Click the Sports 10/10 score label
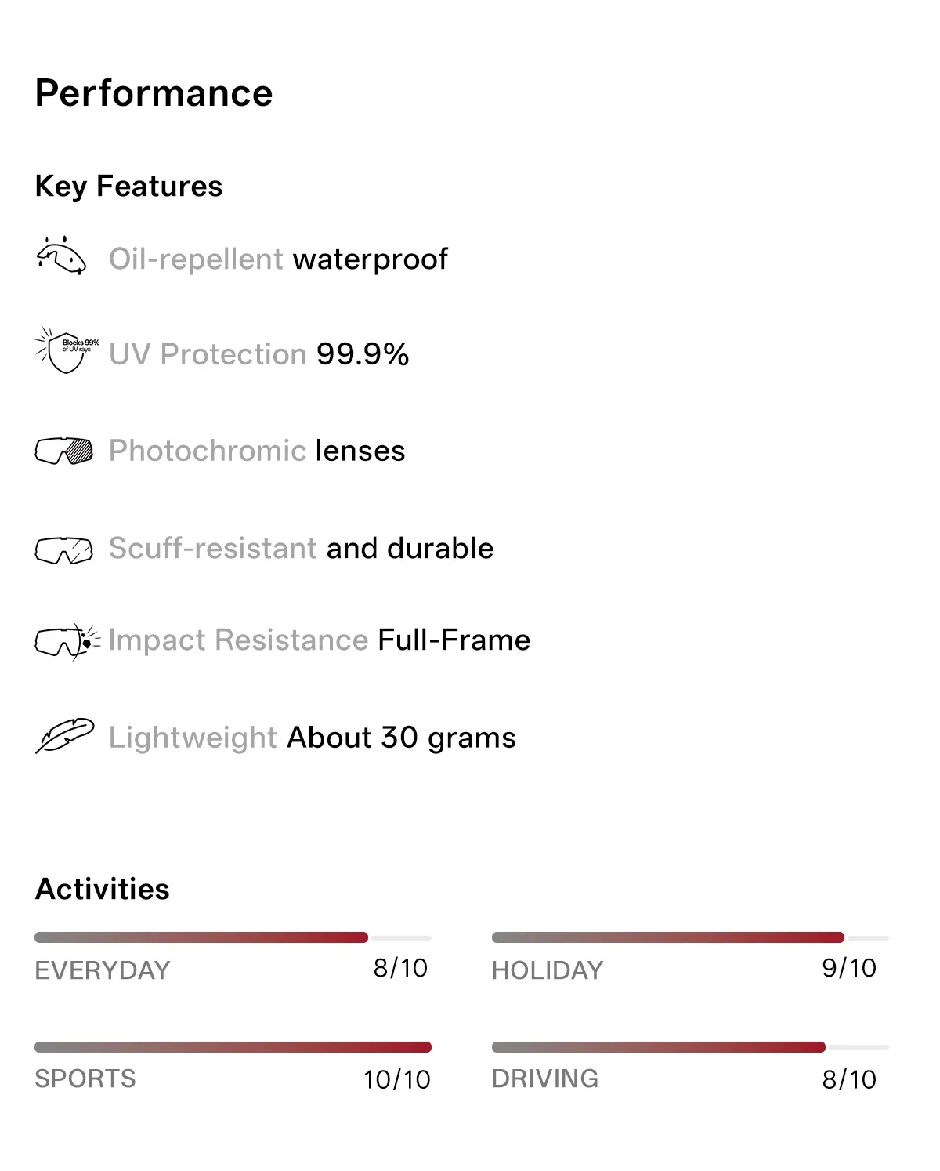This screenshot has height=1171, width=940. pos(397,1079)
